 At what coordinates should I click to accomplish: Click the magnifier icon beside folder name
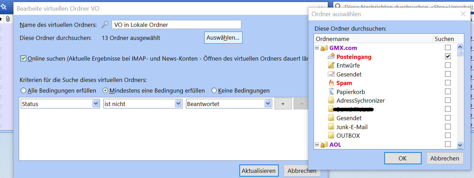tap(105, 25)
